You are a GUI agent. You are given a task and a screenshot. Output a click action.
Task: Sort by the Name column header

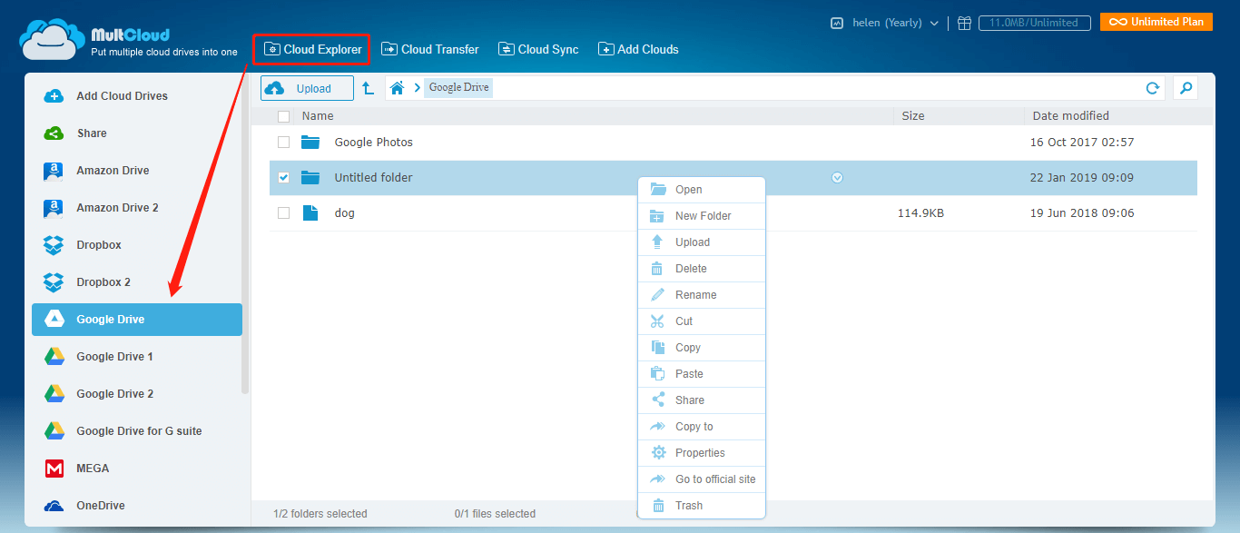click(318, 116)
